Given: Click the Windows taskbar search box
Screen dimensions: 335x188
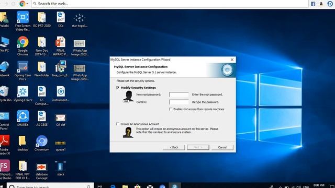Looking at the screenshot, I should [x=50, y=186].
